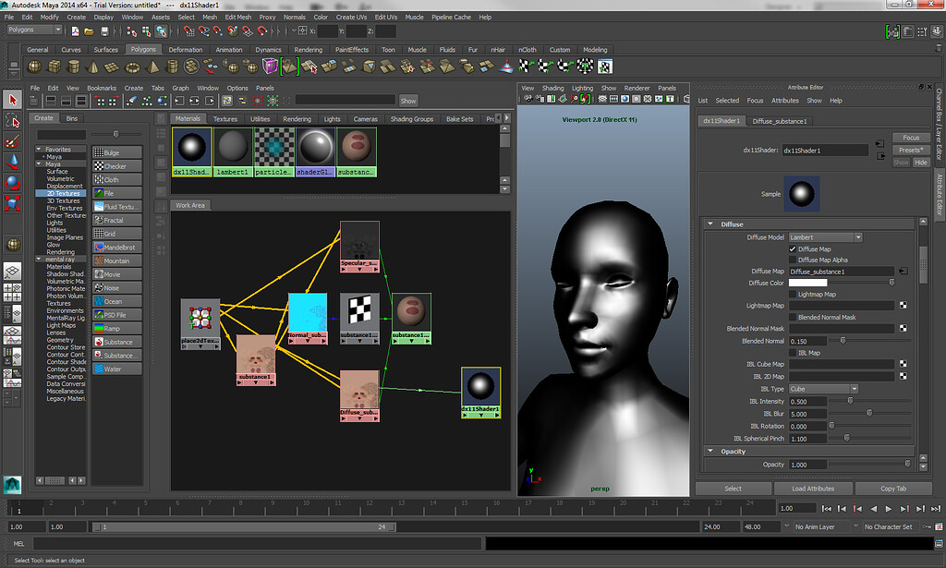The height and width of the screenshot is (568, 946).
Task: Click the Load Attributes button
Action: point(813,489)
